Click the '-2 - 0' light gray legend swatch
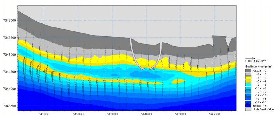Image resolution: width=276 pixels, height=116 pixels. coord(248,75)
